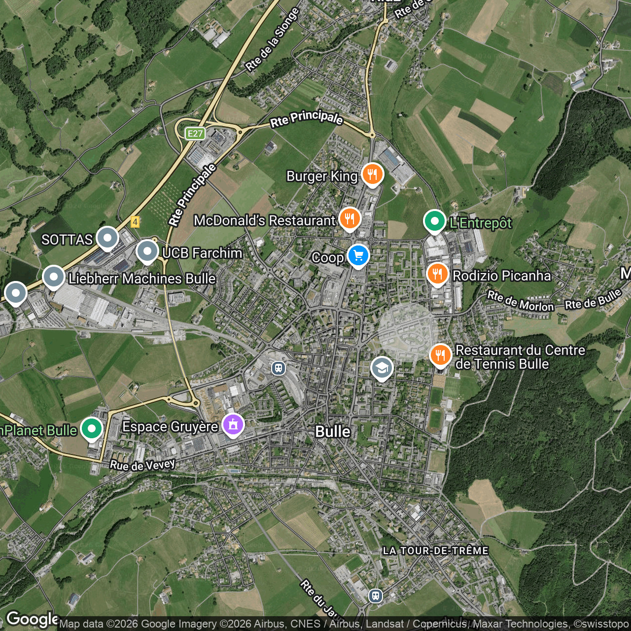
Task: Click the Rodizio Picanha restaurant marker
Action: coord(437,275)
